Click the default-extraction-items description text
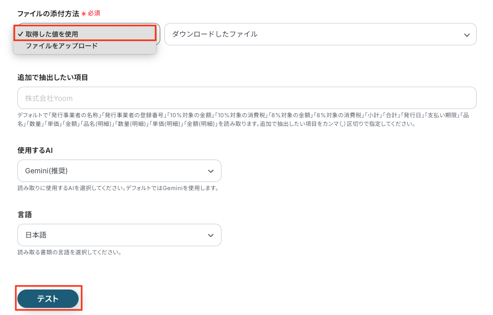Image resolution: width=493 pixels, height=315 pixels. (x=243, y=119)
